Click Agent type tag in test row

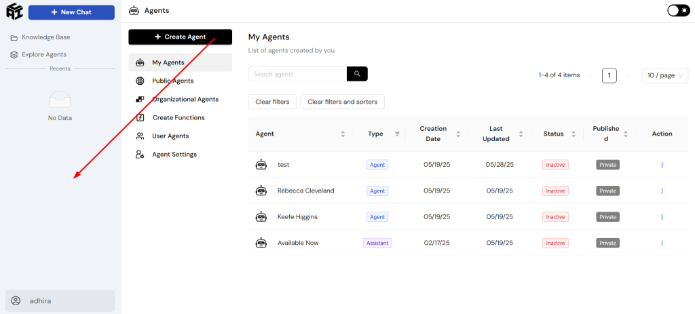[377, 165]
